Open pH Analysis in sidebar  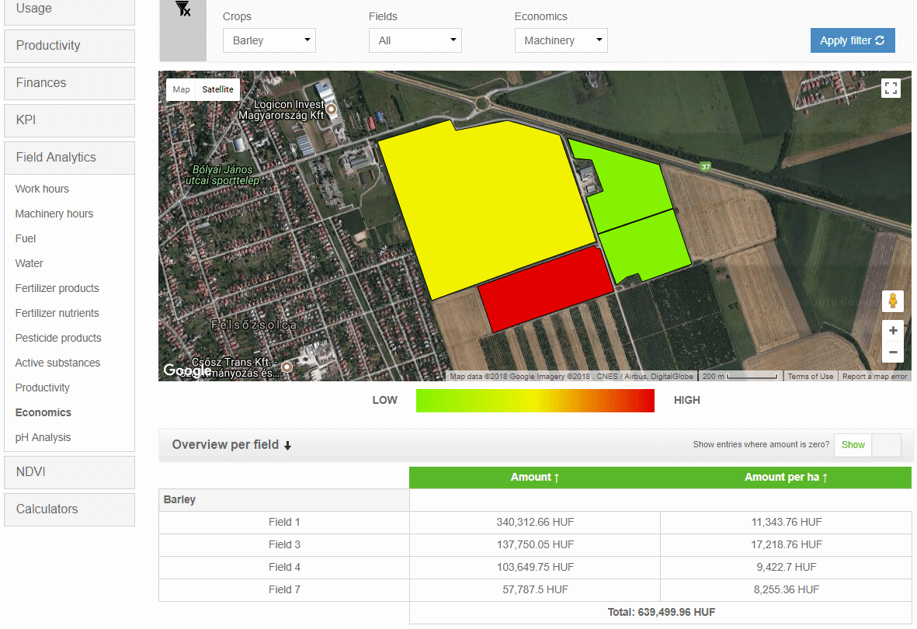coord(43,437)
